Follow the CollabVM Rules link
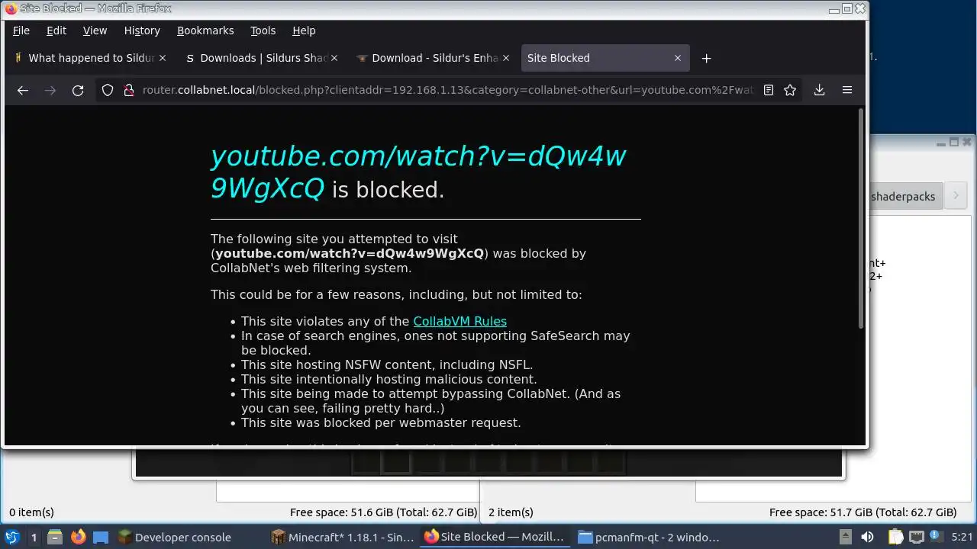The height and width of the screenshot is (549, 977). 459,321
